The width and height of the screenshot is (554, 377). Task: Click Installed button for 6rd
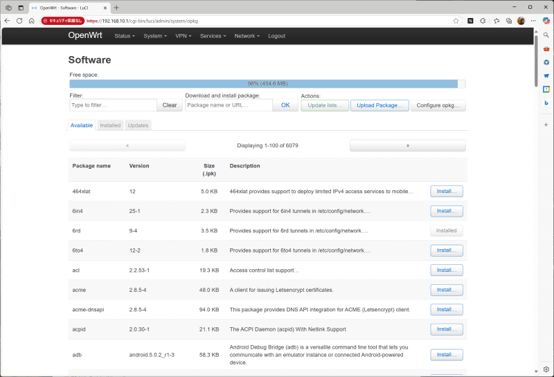point(447,230)
